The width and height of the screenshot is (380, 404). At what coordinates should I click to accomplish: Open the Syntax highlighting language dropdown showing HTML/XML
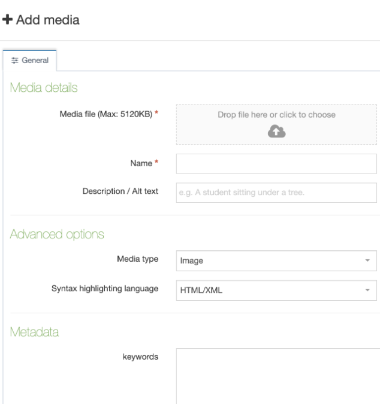[x=276, y=290]
